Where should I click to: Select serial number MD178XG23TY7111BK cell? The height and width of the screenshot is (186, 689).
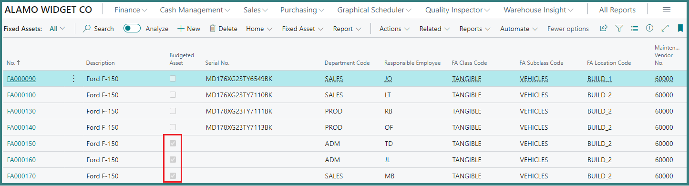click(x=239, y=111)
